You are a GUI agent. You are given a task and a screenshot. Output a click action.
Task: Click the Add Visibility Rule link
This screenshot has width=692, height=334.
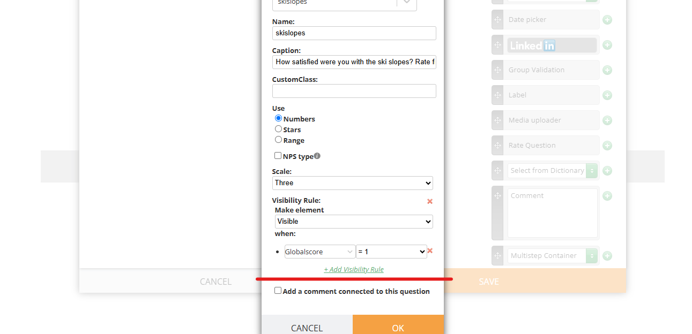[354, 269]
